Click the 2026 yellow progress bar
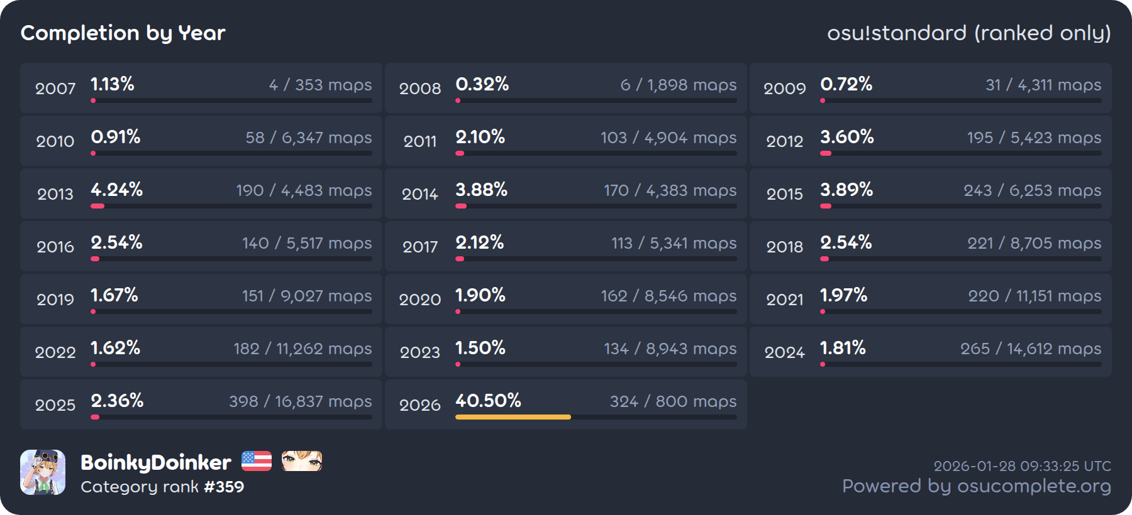The height and width of the screenshot is (515, 1132). pos(513,417)
